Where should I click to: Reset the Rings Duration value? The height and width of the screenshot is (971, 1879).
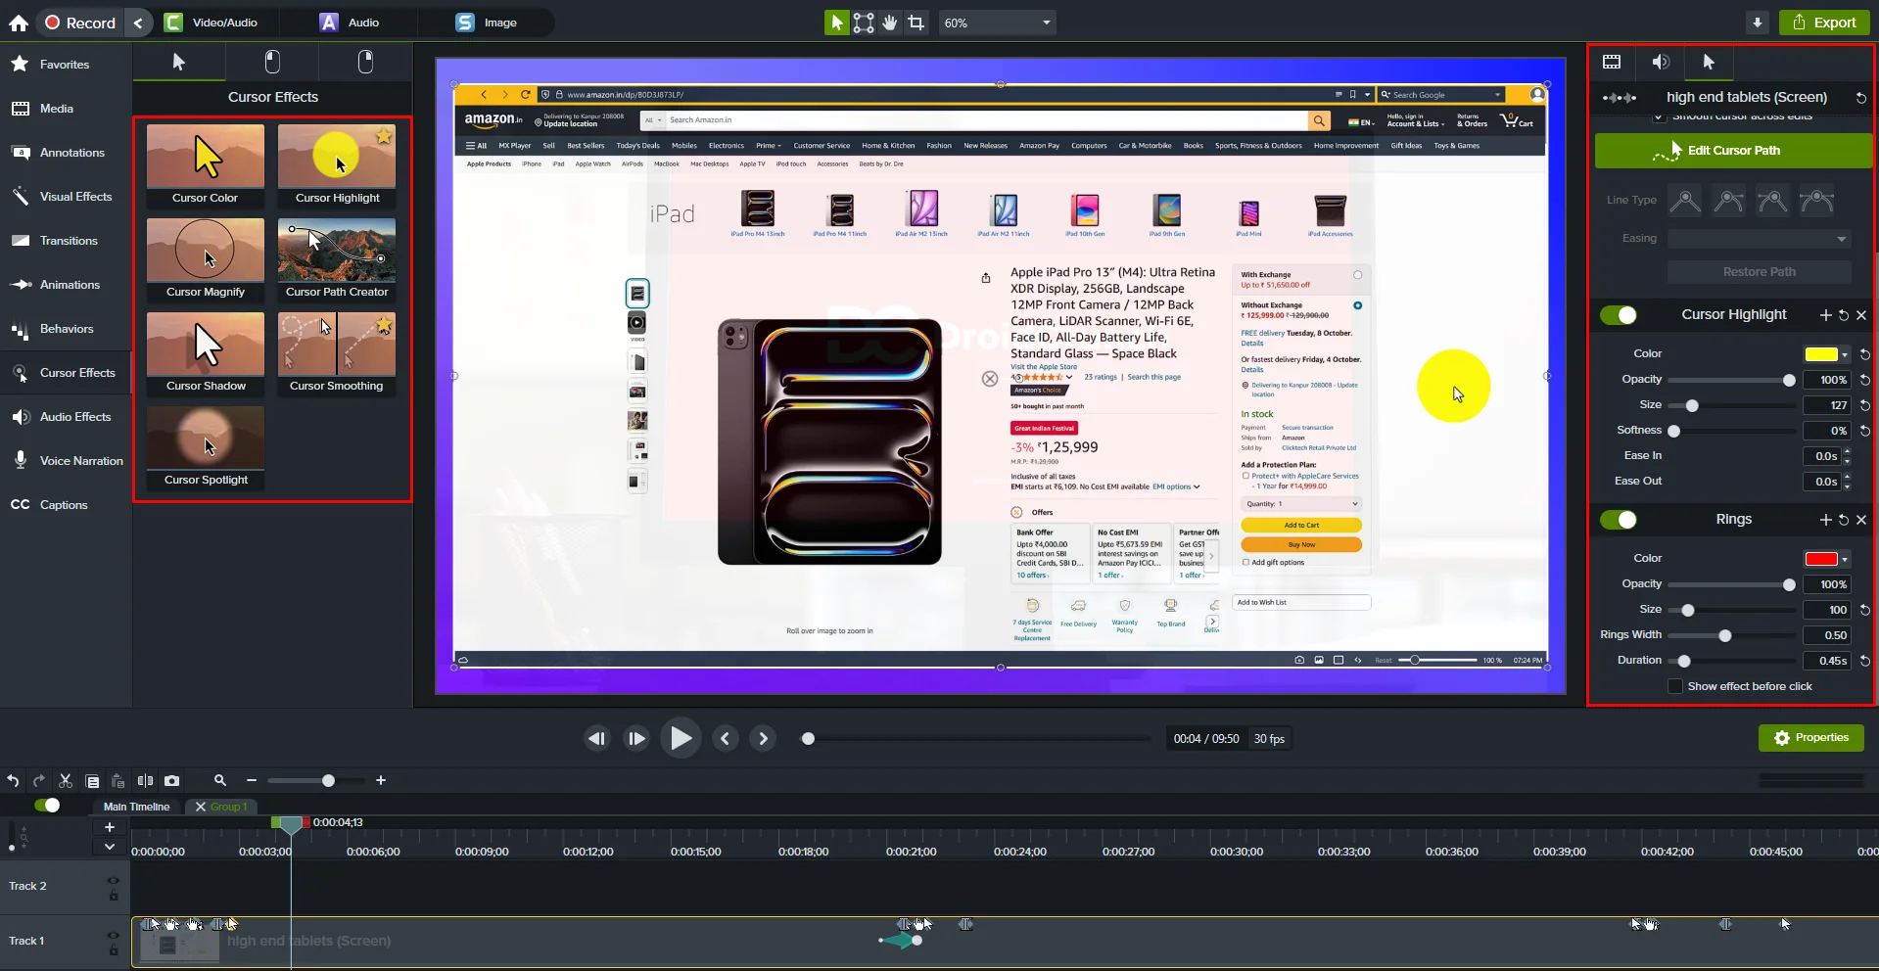[x=1864, y=662]
